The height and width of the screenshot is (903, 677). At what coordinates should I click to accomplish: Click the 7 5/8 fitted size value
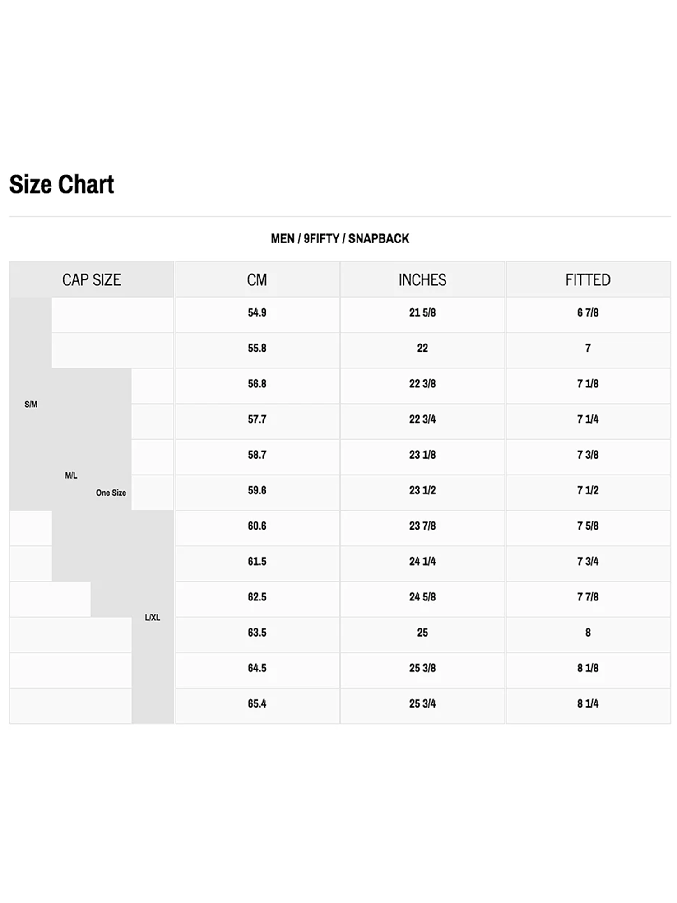coord(588,526)
